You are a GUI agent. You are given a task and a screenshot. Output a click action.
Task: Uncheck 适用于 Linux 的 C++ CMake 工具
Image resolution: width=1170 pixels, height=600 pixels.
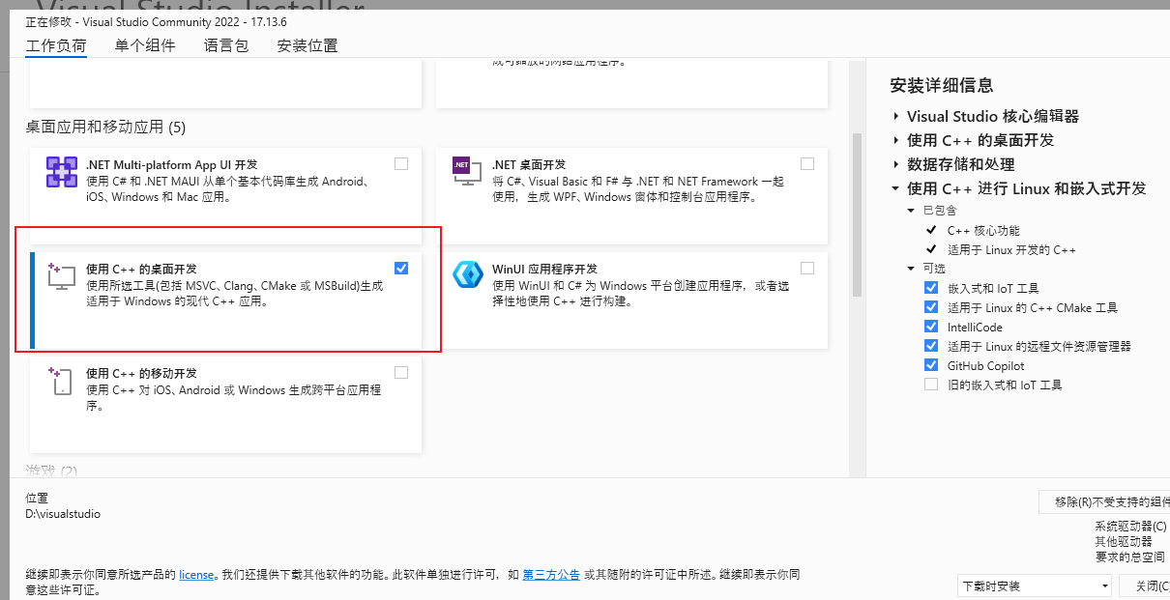[931, 306]
